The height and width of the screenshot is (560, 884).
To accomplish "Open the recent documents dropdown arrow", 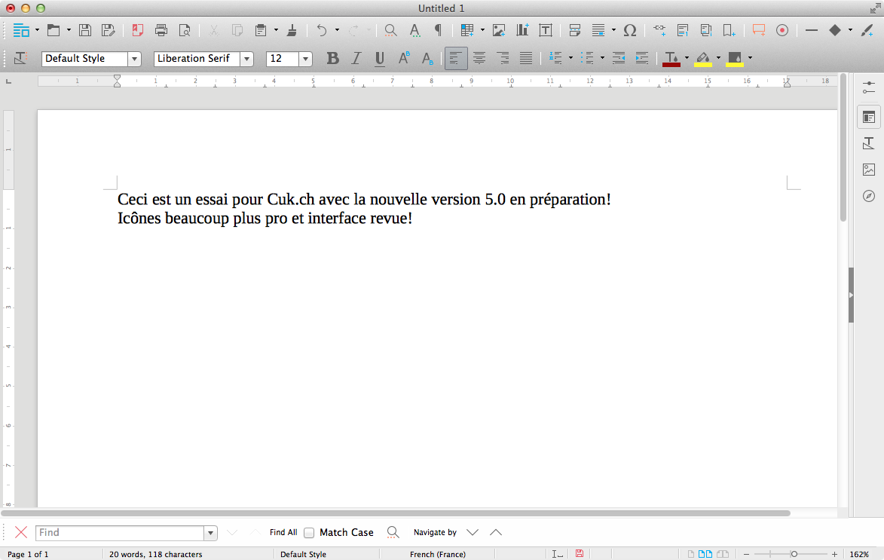I will (69, 30).
